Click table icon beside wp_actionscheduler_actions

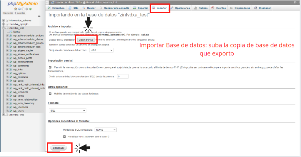(11, 35)
